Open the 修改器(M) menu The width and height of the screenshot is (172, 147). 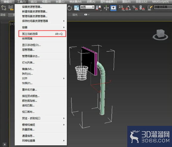pos(75,2)
